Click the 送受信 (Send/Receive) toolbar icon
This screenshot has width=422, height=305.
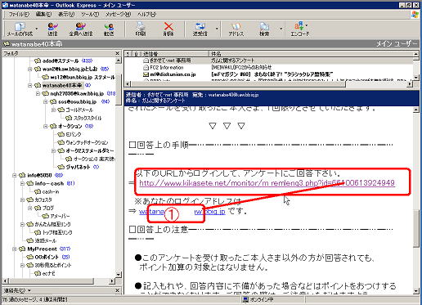(x=200, y=27)
